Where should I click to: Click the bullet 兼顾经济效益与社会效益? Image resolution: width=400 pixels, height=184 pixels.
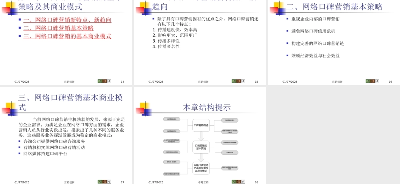316,56
